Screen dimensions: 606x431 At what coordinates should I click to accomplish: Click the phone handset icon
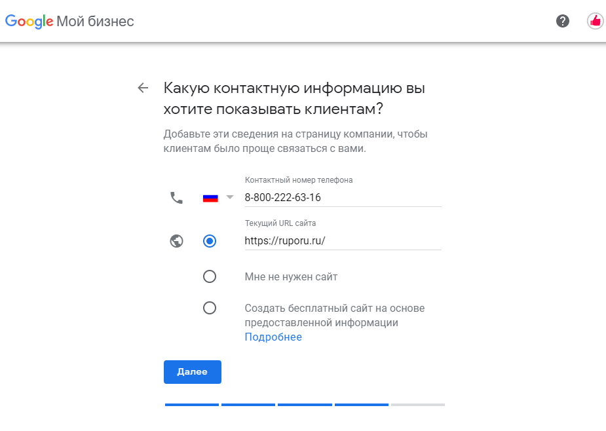pyautogui.click(x=177, y=198)
